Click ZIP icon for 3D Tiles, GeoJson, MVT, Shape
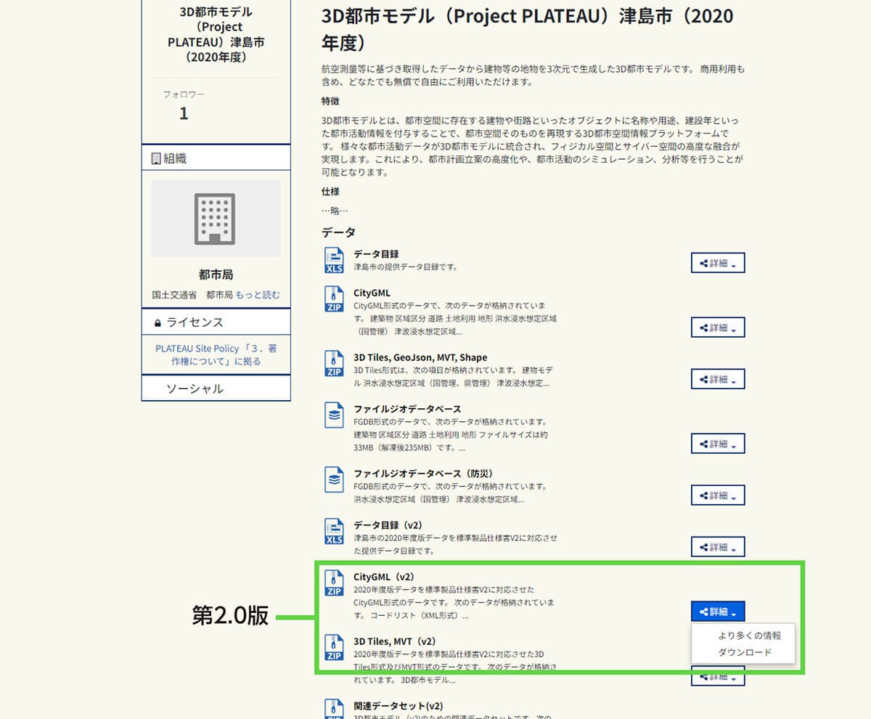The height and width of the screenshot is (719, 871). [x=334, y=364]
